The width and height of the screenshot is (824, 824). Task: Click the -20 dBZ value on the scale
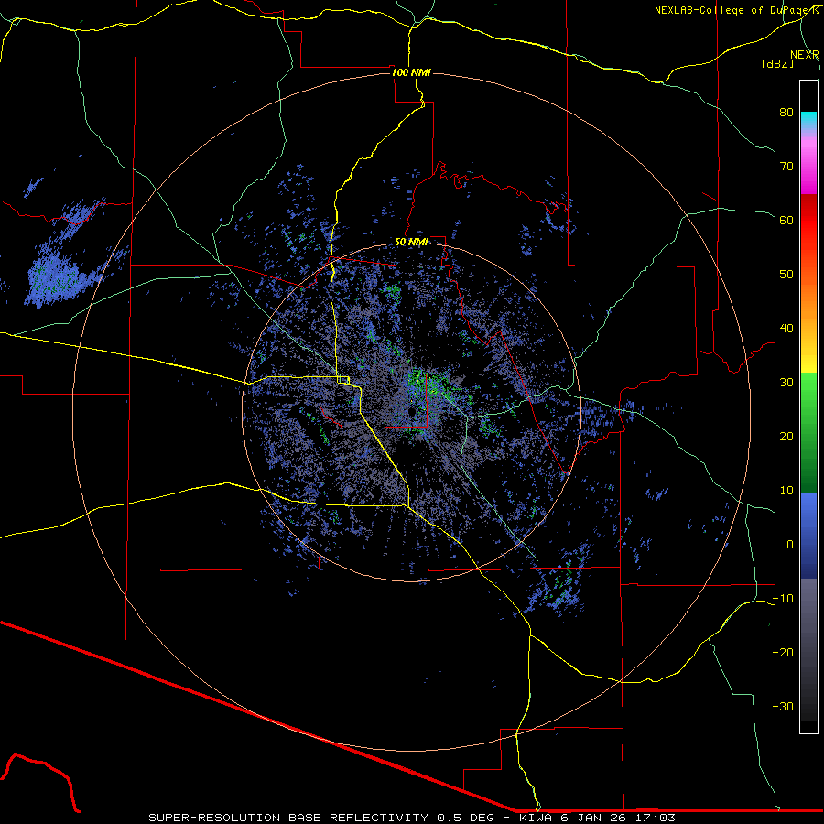[x=783, y=653]
